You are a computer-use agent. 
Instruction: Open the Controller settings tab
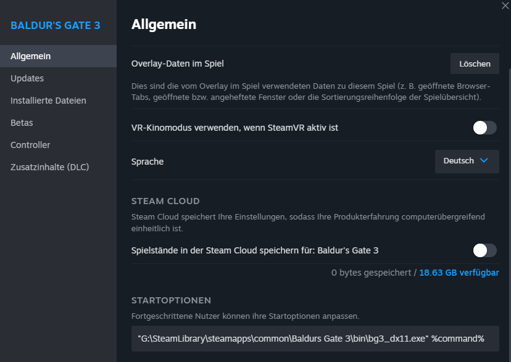30,145
